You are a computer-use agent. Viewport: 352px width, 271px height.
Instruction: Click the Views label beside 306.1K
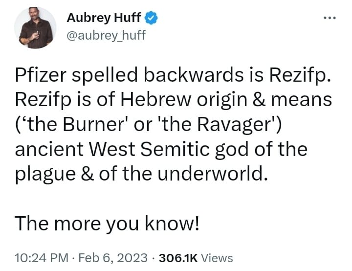click(217, 258)
